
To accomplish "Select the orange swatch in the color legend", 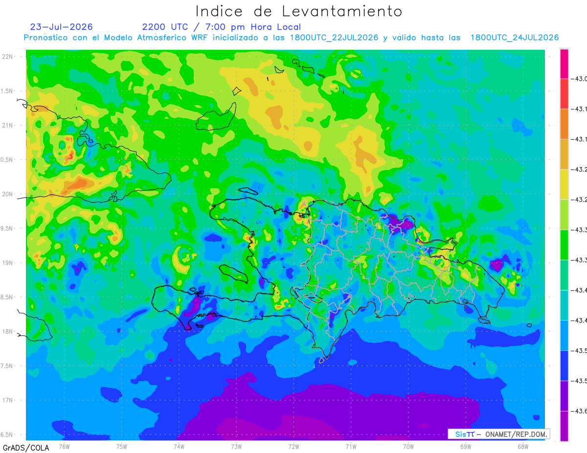I will 564,124.
